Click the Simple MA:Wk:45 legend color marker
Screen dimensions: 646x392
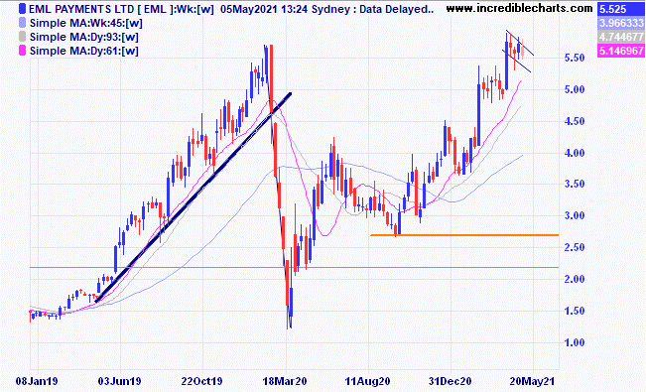coord(22,23)
